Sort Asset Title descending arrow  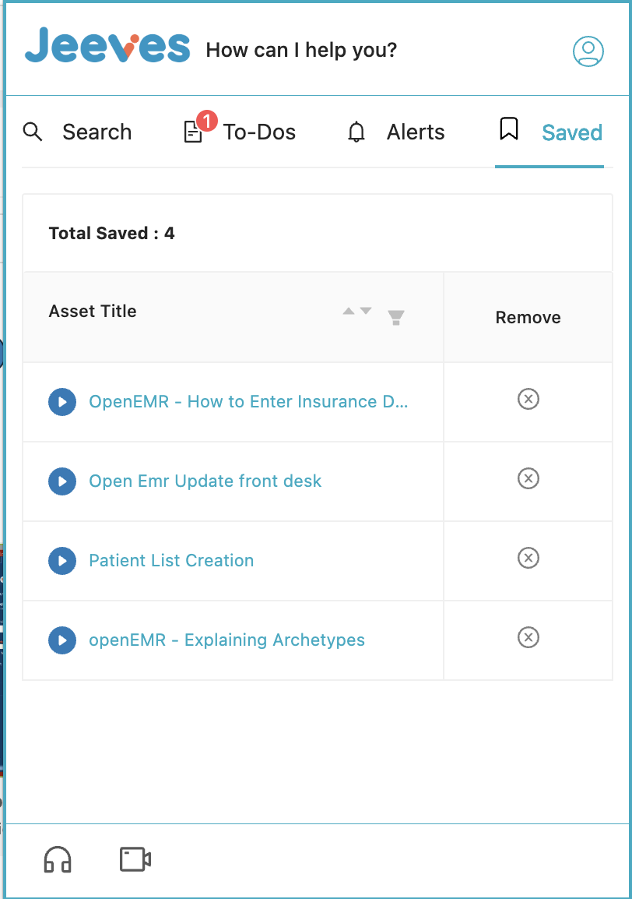[x=366, y=312]
